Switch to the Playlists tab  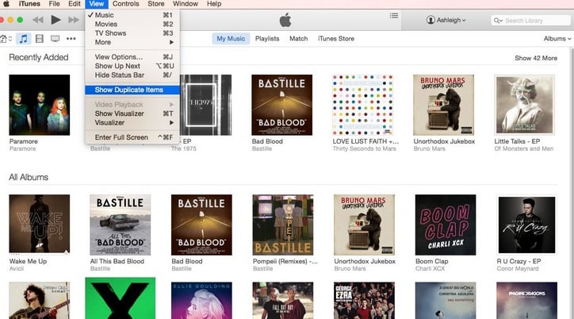click(267, 38)
